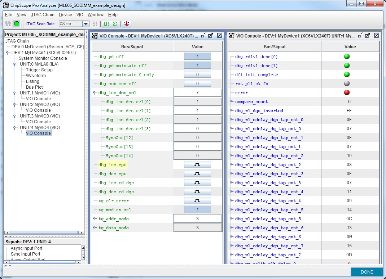Click the gray JTAG chain icon
386x279 pixels.
8,24
